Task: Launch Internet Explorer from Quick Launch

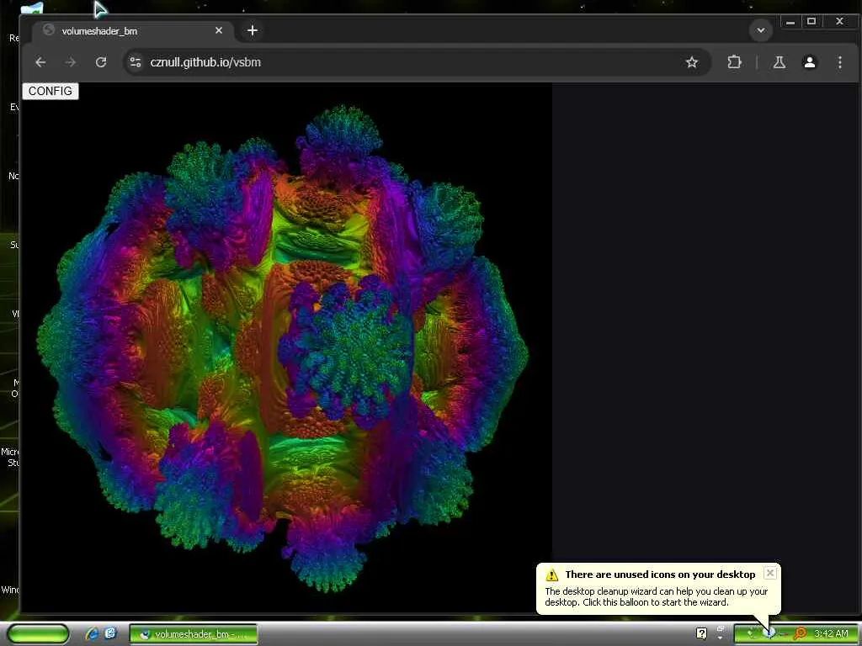Action: [x=92, y=634]
